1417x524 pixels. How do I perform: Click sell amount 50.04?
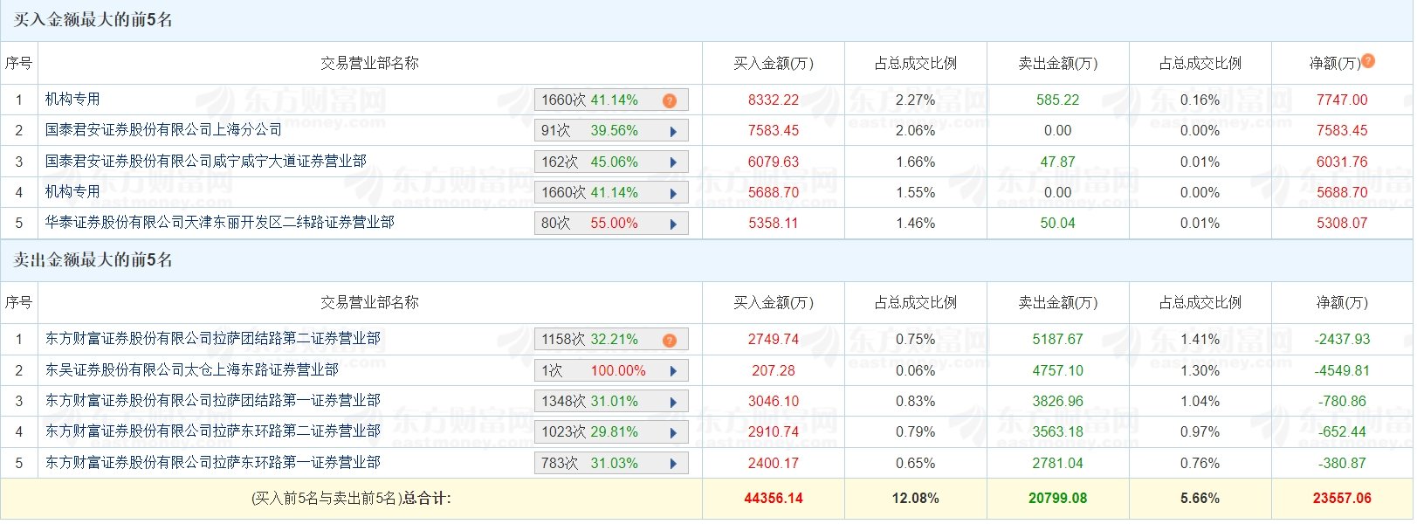pos(1058,224)
